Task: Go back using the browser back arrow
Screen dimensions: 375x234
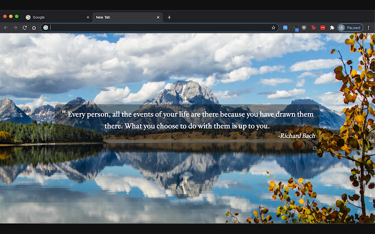Action: point(6,27)
